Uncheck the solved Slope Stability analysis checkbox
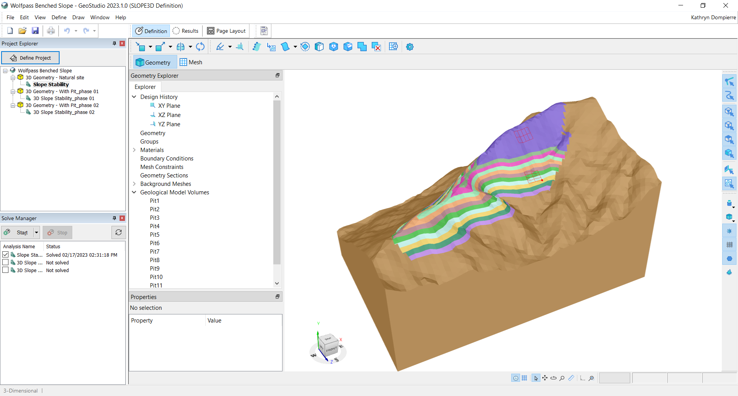Viewport: 738px width, 396px height. tap(5, 255)
